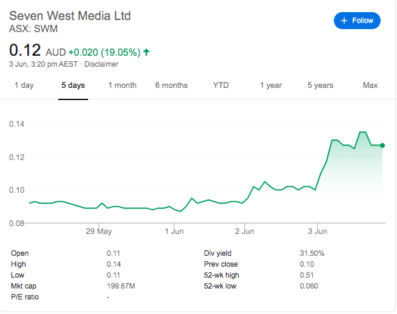
Task: Click the 0.10 y-axis label
Action: [17, 190]
